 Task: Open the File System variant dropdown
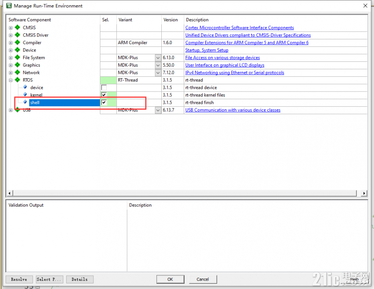[158, 58]
